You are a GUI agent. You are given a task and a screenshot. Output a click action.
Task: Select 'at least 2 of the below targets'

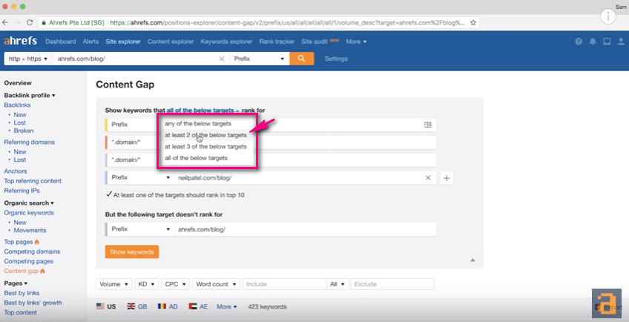pos(205,135)
